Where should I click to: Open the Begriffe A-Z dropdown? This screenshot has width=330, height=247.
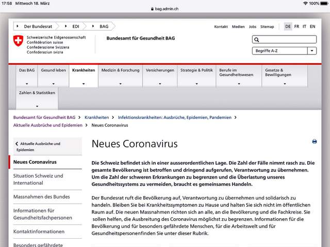[x=312, y=50]
